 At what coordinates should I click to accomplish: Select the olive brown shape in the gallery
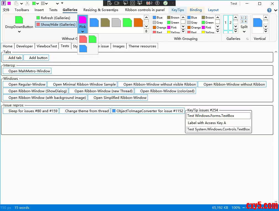pos(105,22)
